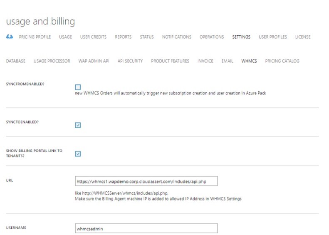Click into the URL input field
Image resolution: width=329 pixels, height=235 pixels.
point(146,181)
